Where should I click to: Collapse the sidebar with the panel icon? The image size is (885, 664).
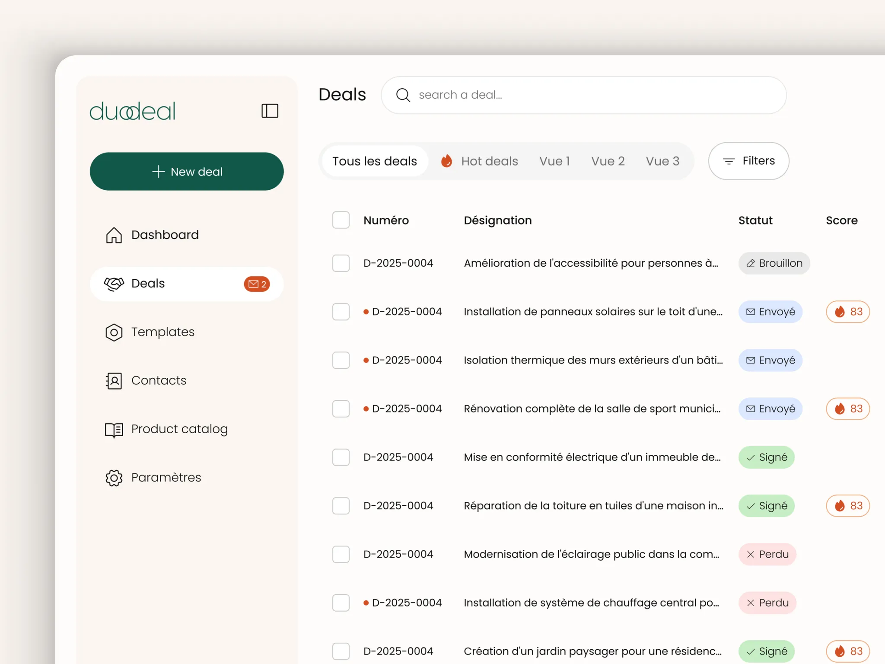pos(270,111)
